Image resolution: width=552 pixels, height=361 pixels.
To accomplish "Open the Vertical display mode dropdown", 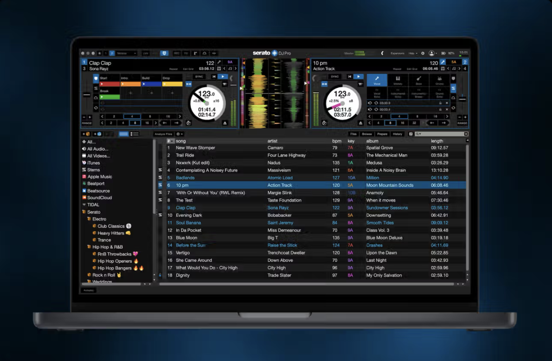I will 127,54.
